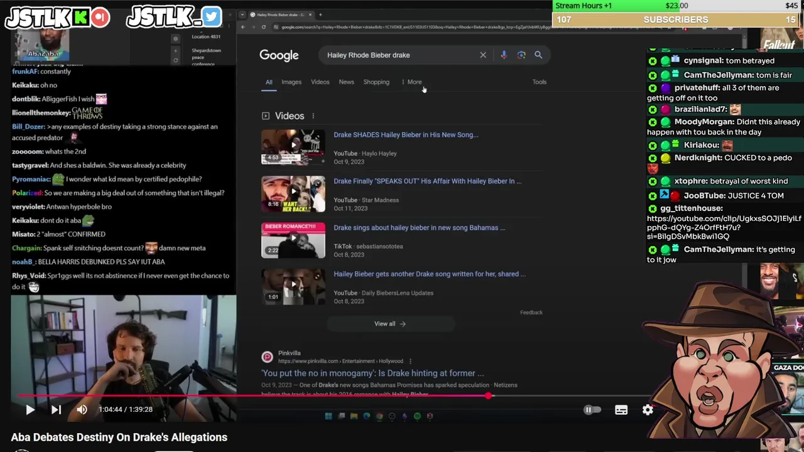Click the SUBSCRIBERS counter banner

pos(676,19)
